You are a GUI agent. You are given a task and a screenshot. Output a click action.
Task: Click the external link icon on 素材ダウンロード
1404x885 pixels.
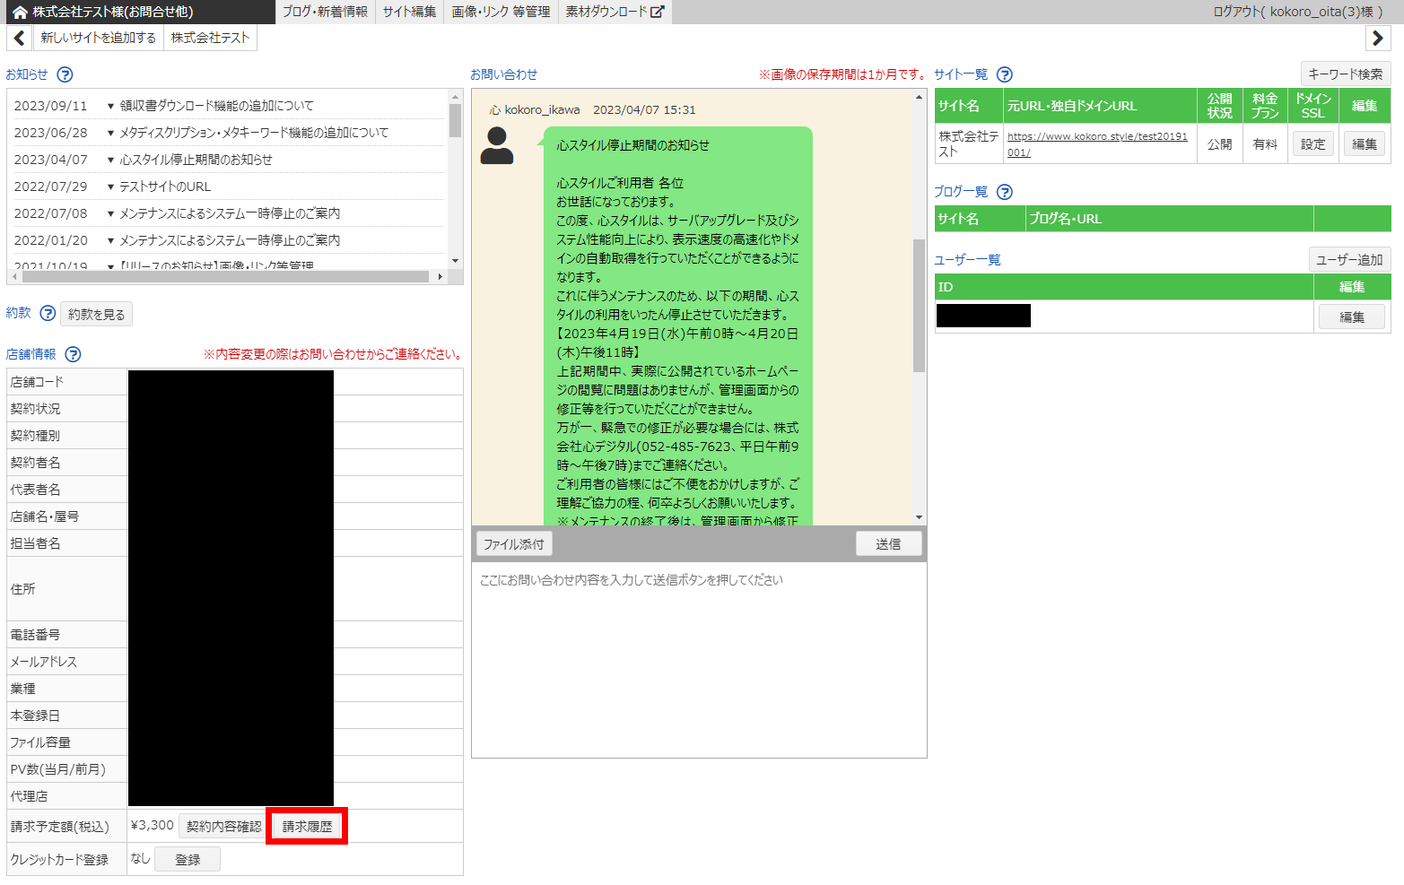657,12
